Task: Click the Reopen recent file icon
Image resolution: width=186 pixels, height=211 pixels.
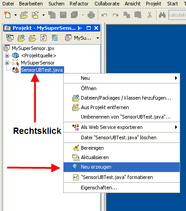Action: point(35,15)
